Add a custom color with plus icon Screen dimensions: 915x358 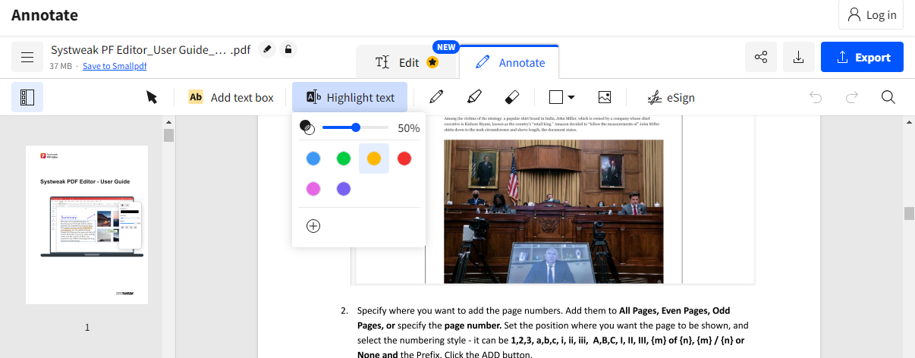click(313, 226)
